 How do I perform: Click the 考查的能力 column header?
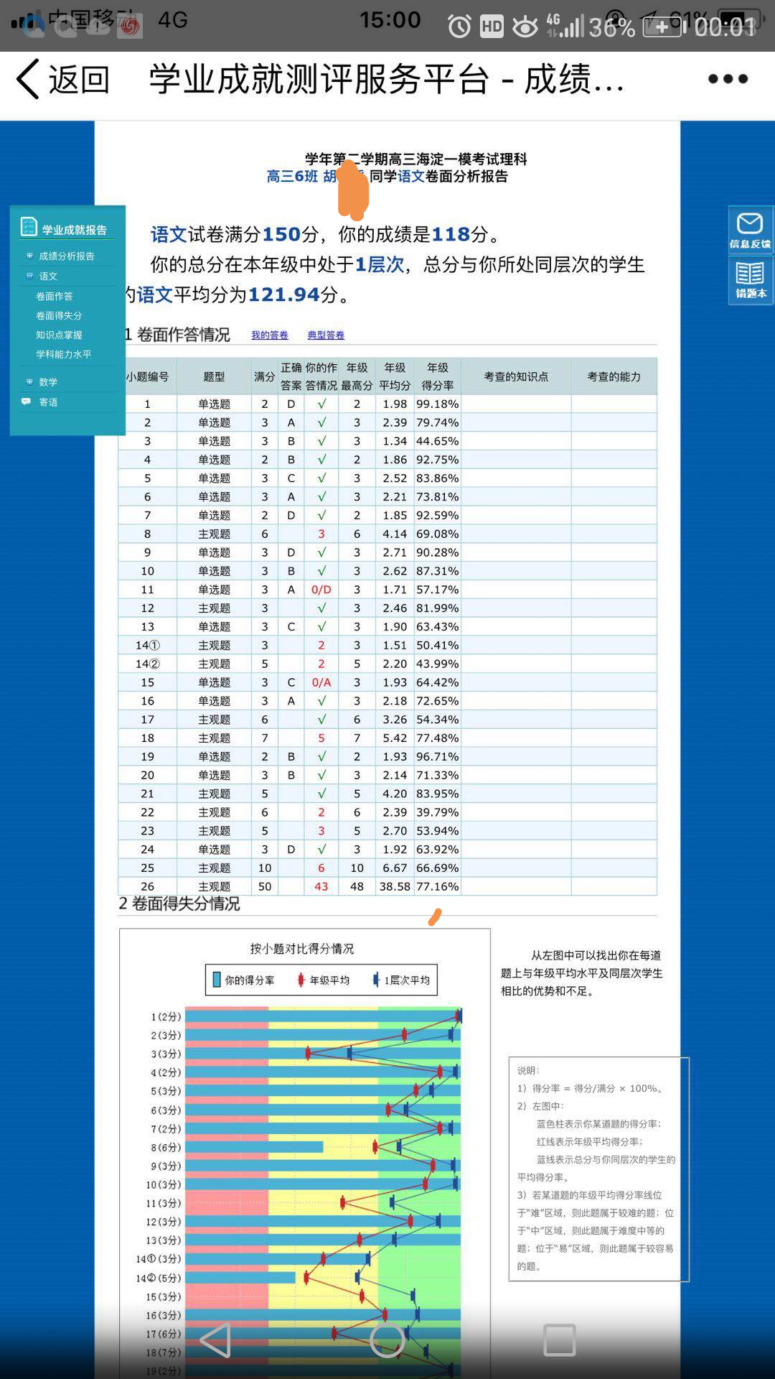click(x=614, y=376)
